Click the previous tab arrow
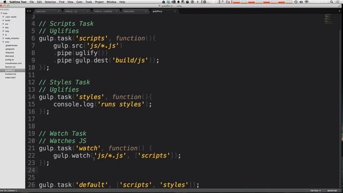Screen dimensions: 343x193 [28, 11]
